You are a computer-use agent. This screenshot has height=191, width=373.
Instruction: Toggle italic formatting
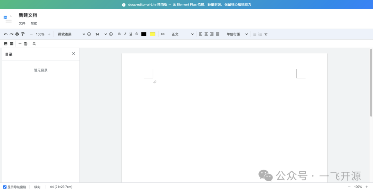(x=125, y=34)
